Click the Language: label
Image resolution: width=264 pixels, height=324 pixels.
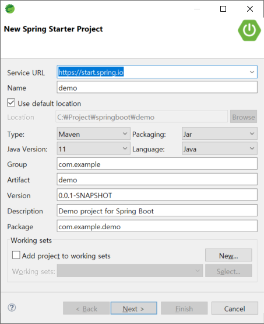click(149, 149)
